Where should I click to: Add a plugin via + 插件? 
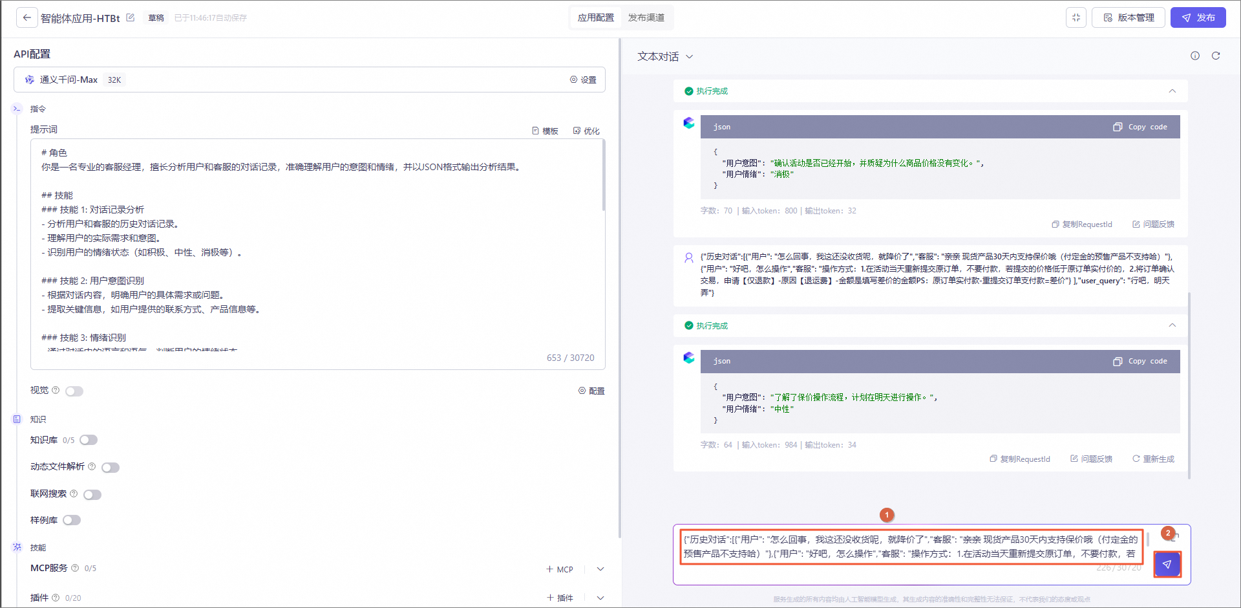560,598
